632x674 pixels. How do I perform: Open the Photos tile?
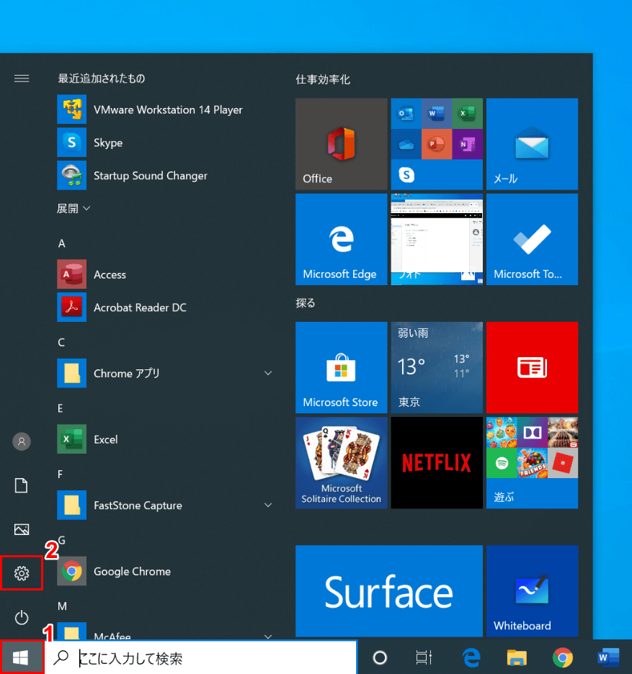point(437,239)
